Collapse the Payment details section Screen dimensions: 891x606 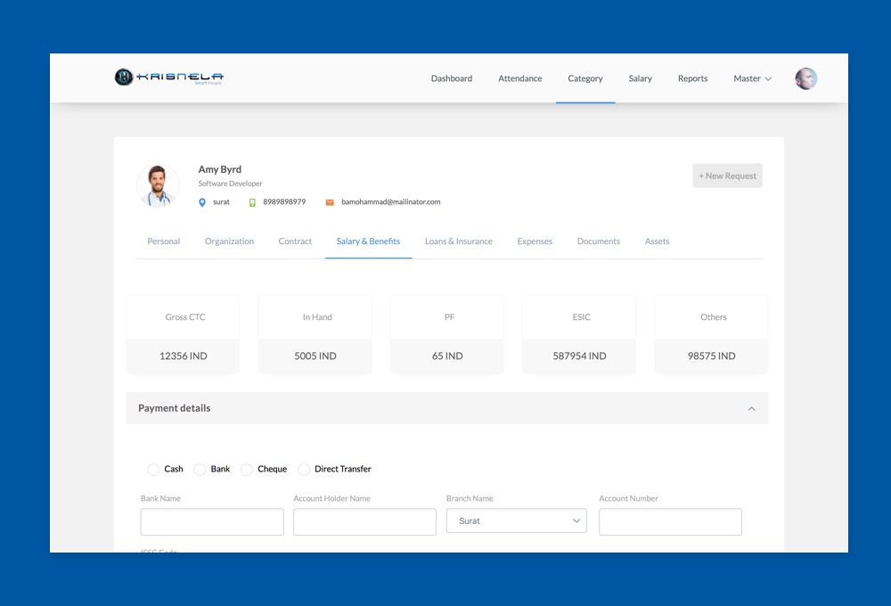pos(751,408)
